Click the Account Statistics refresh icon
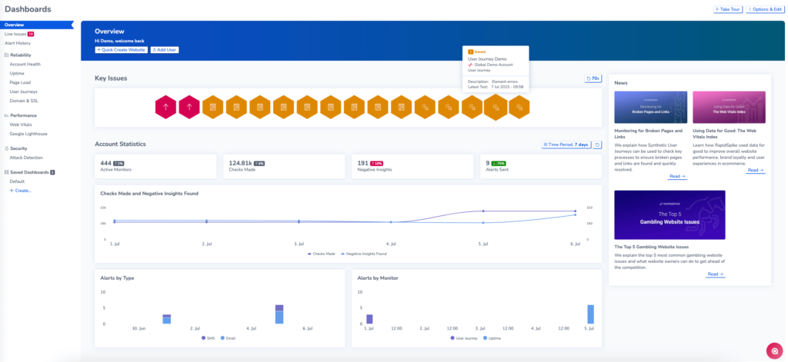The height and width of the screenshot is (362, 788). click(x=597, y=144)
